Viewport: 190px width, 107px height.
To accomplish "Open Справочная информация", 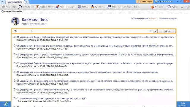I will coord(120,7).
